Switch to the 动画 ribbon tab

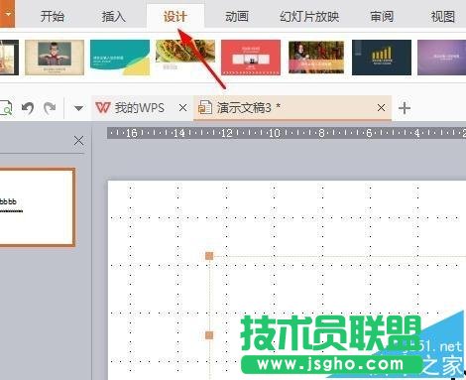tap(237, 16)
